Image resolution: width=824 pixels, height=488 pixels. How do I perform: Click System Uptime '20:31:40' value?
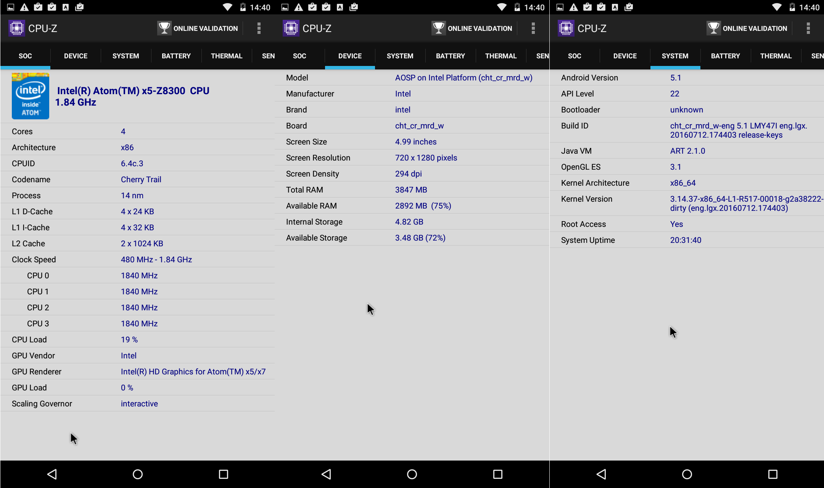tap(686, 240)
